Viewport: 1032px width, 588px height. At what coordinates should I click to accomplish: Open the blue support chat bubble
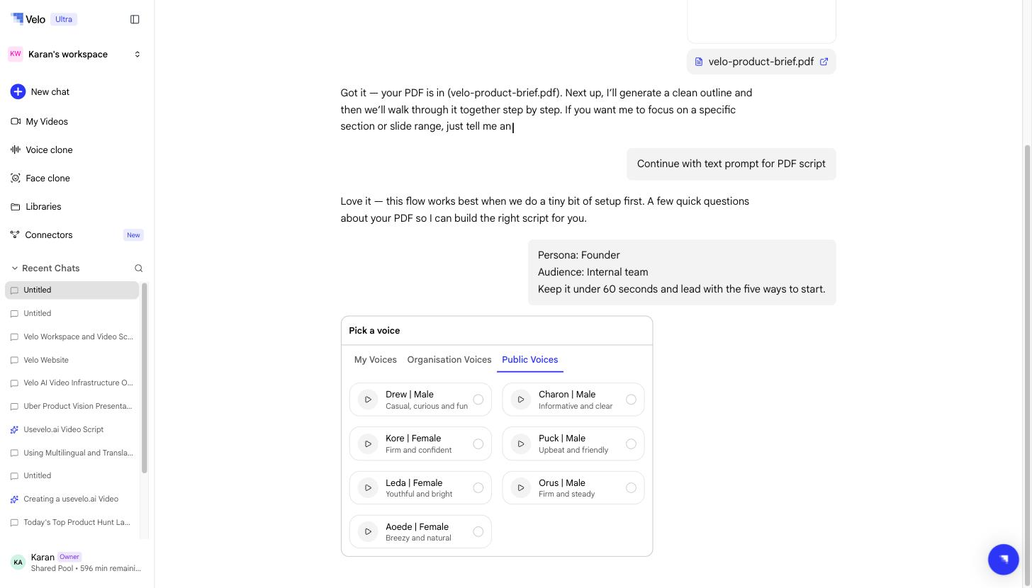pos(1003,559)
